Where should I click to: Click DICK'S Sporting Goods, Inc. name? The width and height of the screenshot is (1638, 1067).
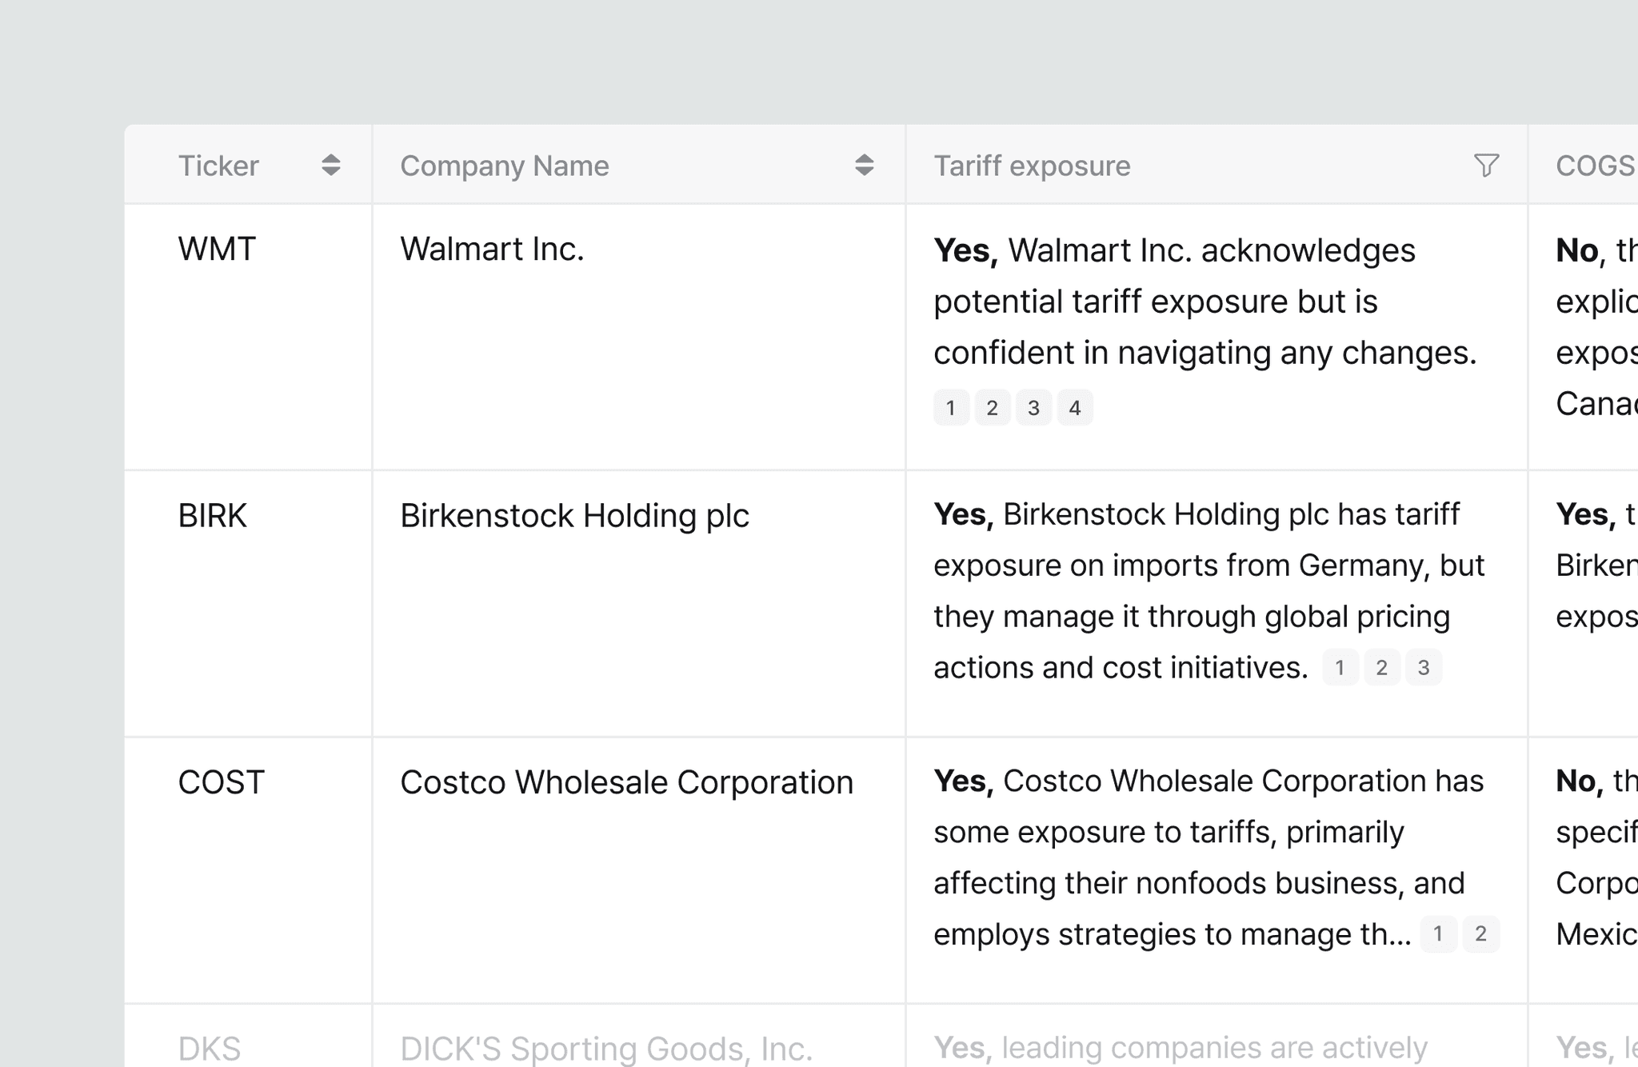tap(606, 1049)
